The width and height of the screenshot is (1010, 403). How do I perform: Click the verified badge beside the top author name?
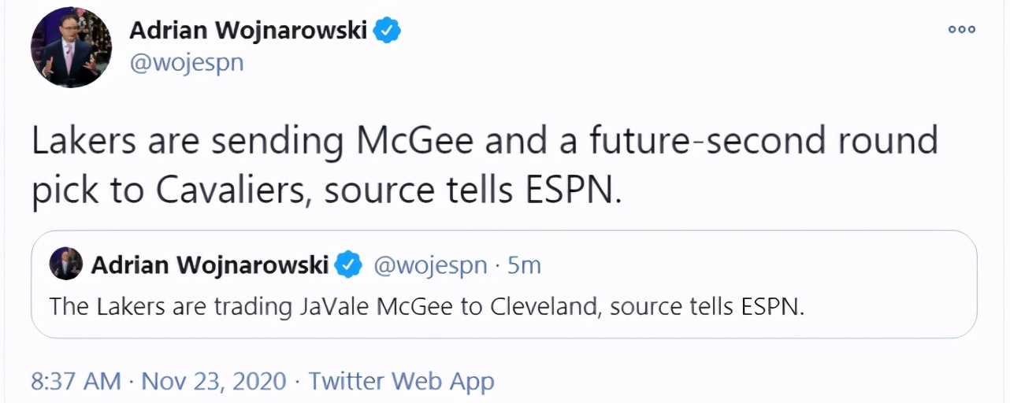click(387, 31)
